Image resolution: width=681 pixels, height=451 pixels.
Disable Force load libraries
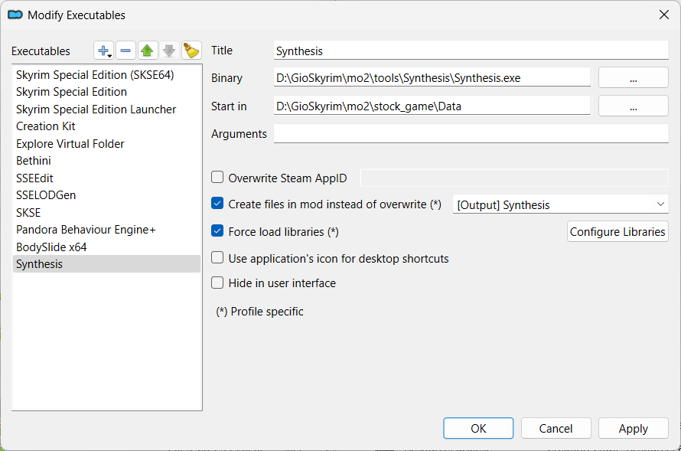(217, 231)
